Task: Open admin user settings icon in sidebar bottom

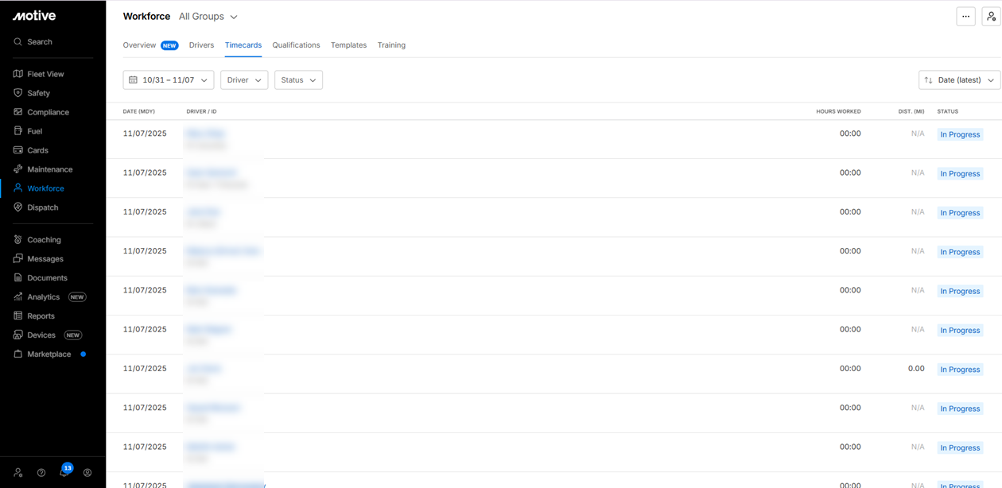Action: pyautogui.click(x=18, y=473)
